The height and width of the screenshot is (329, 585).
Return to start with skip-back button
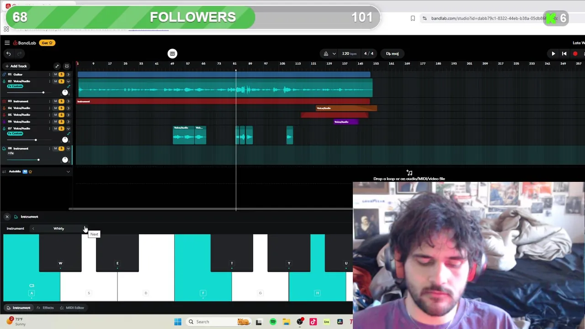[x=564, y=54]
